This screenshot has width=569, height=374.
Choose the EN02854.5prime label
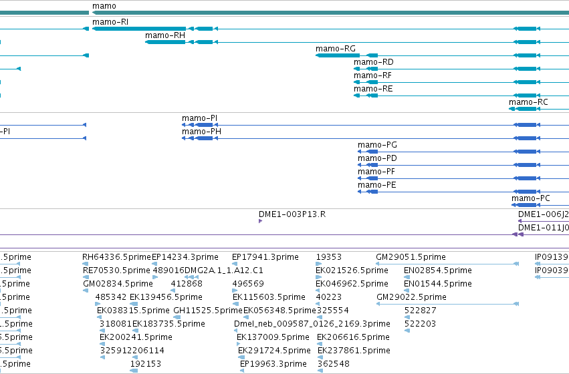click(438, 270)
